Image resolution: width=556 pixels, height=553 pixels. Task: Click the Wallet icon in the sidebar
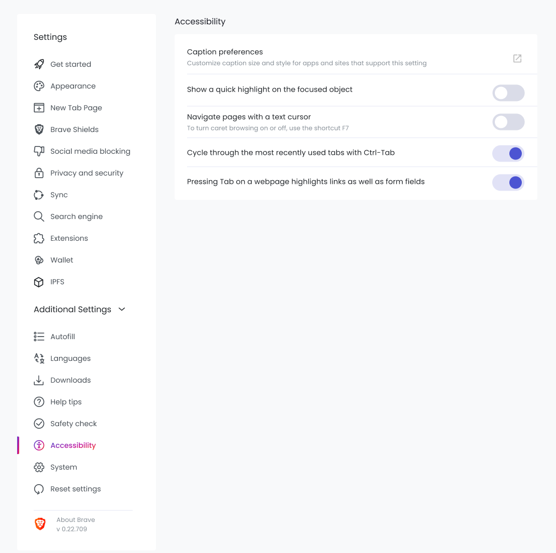coord(39,259)
